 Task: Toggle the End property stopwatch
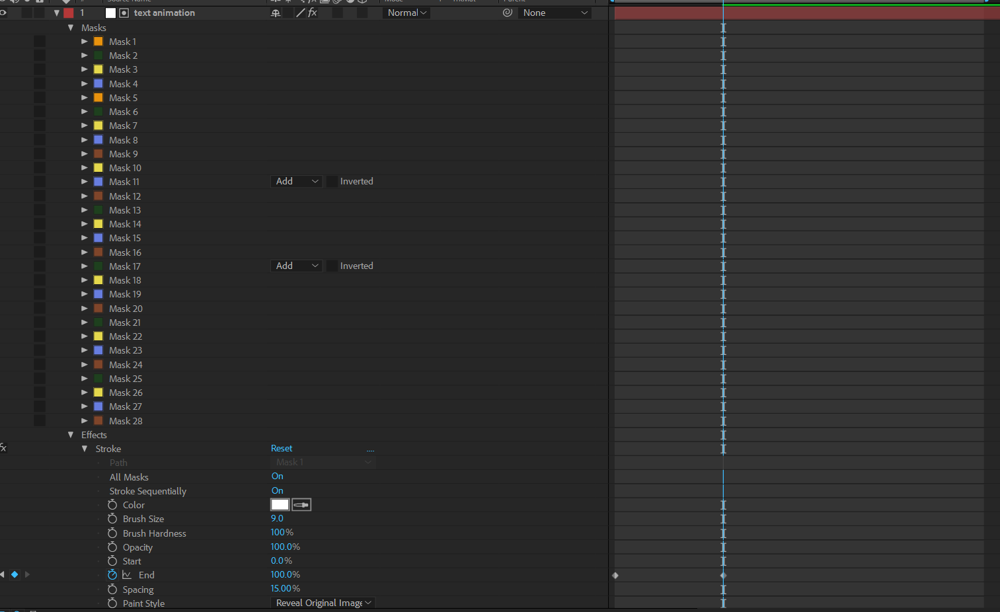[112, 575]
